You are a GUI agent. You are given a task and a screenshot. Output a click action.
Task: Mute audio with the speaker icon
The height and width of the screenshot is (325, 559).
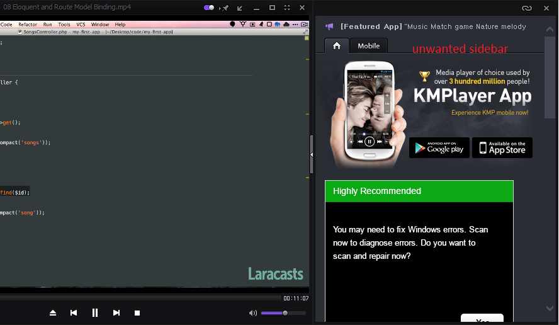[x=253, y=313]
